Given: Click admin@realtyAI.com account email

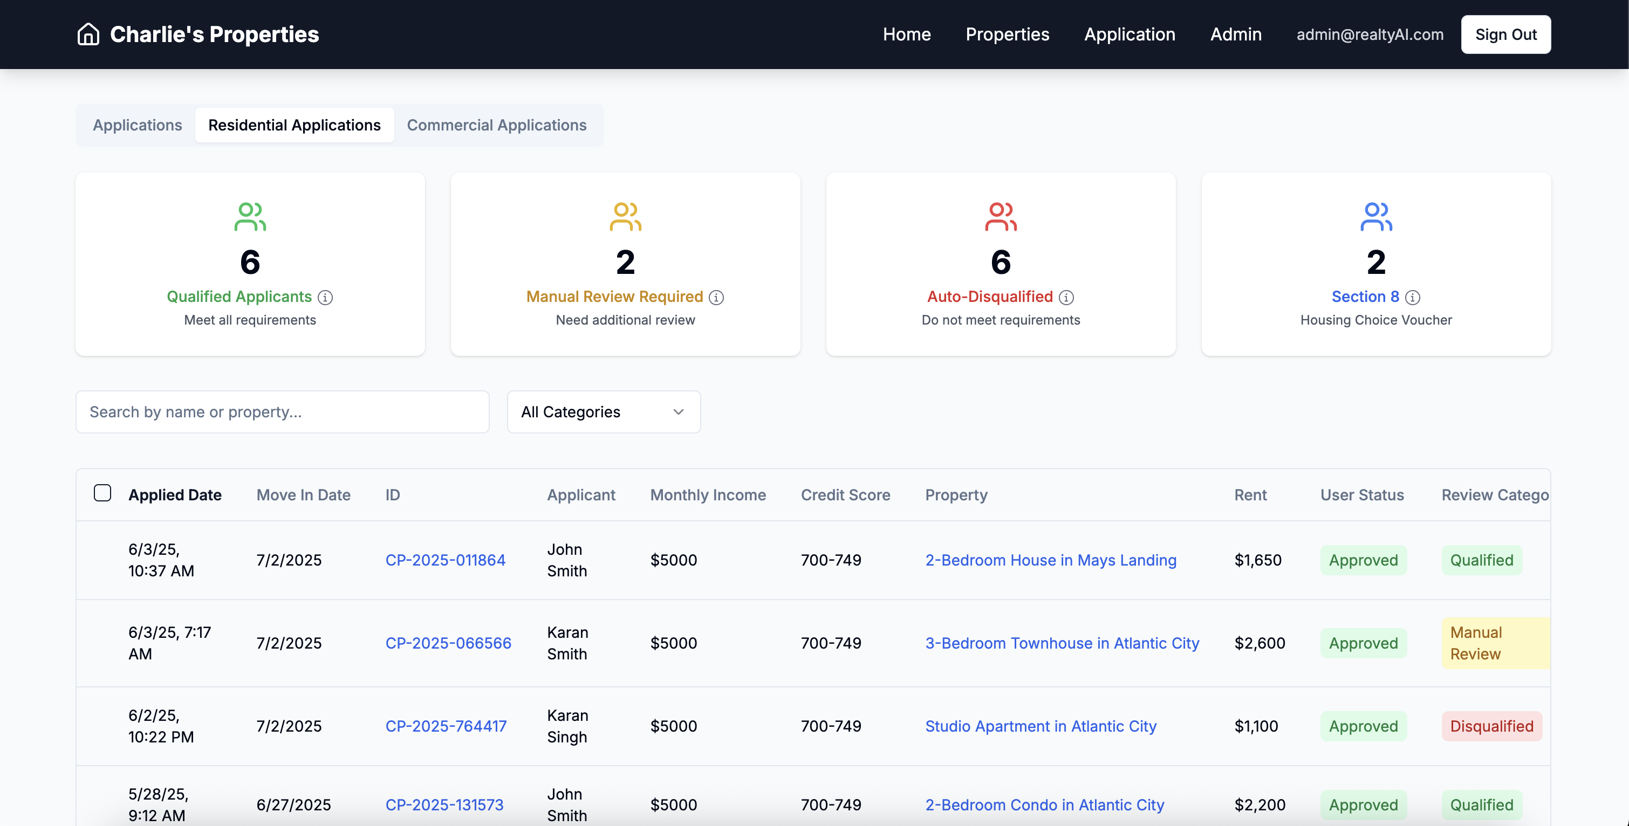Looking at the screenshot, I should pos(1370,34).
